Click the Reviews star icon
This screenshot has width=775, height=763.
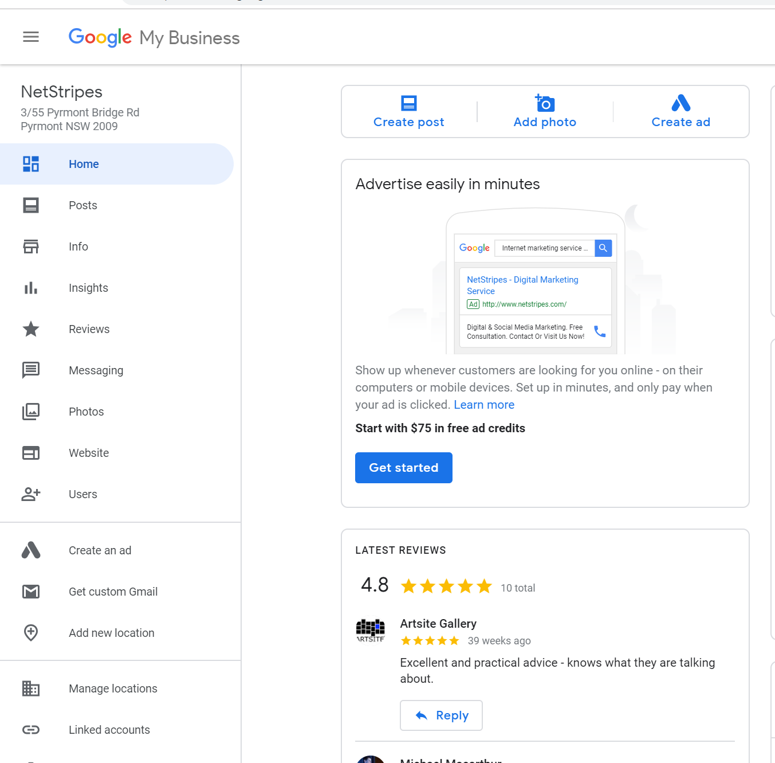(x=31, y=329)
